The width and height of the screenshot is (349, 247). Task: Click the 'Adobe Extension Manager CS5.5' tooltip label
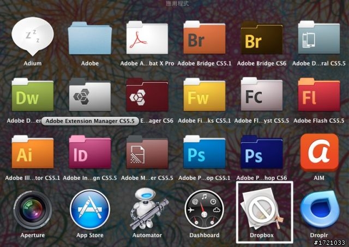coord(90,121)
